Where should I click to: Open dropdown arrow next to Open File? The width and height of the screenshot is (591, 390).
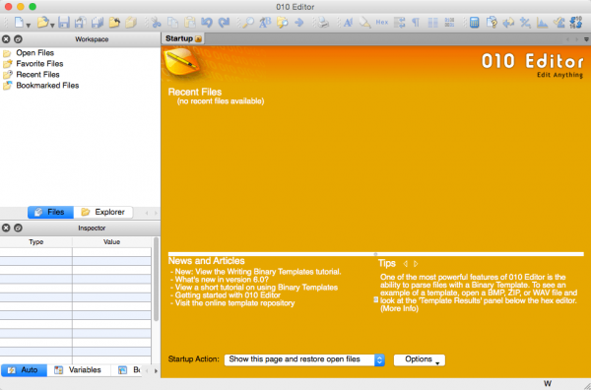pos(52,26)
